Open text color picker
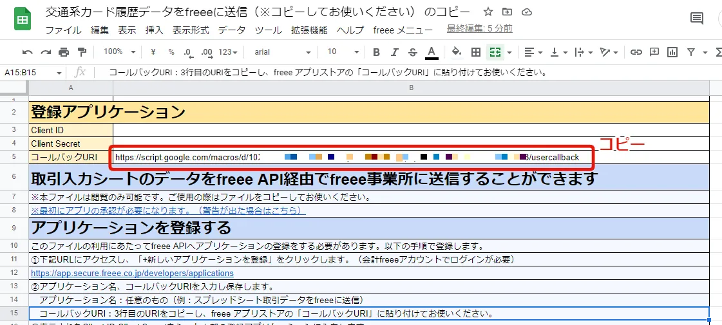722x325 pixels. (432, 52)
